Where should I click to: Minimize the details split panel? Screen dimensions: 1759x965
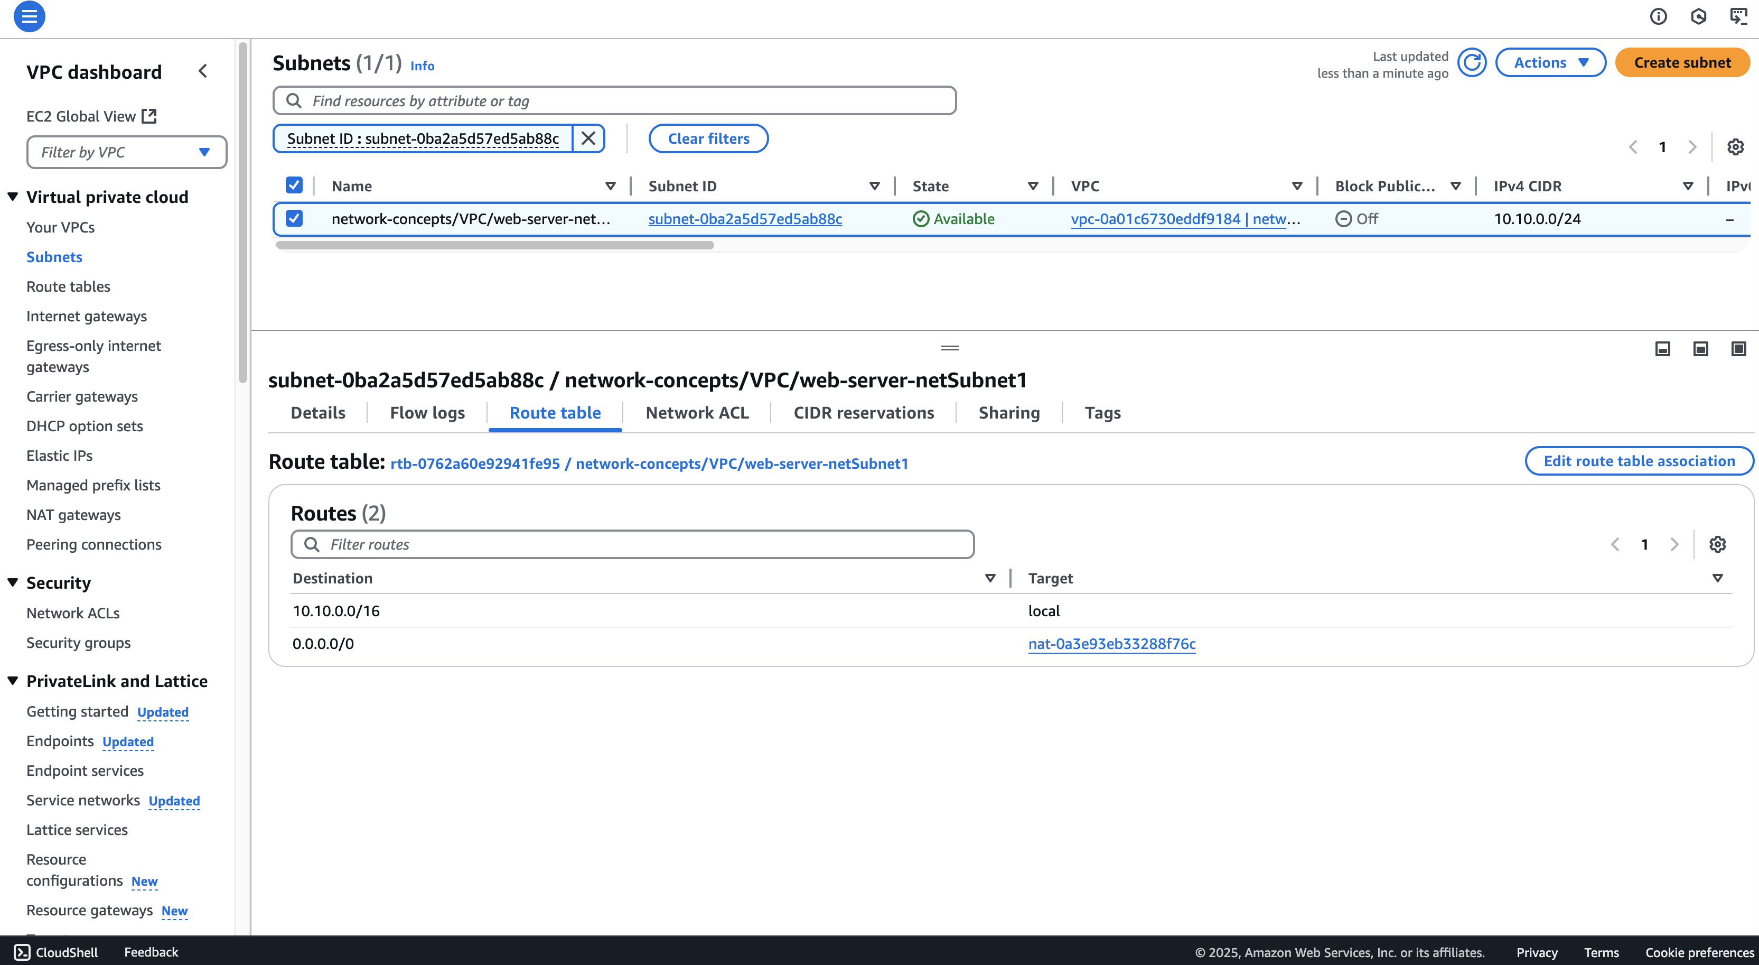tap(1663, 349)
